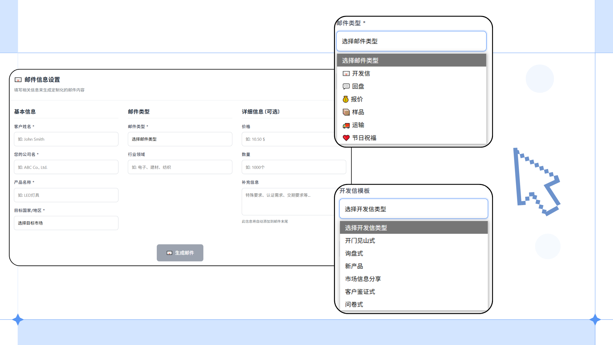The width and height of the screenshot is (613, 345).
Task: Pick the 询盘式 template option
Action: [x=354, y=253]
